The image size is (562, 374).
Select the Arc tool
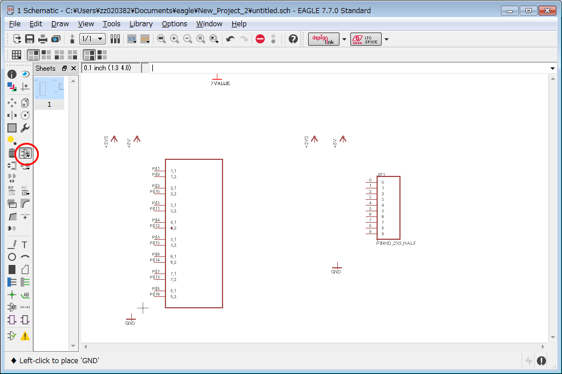click(25, 257)
